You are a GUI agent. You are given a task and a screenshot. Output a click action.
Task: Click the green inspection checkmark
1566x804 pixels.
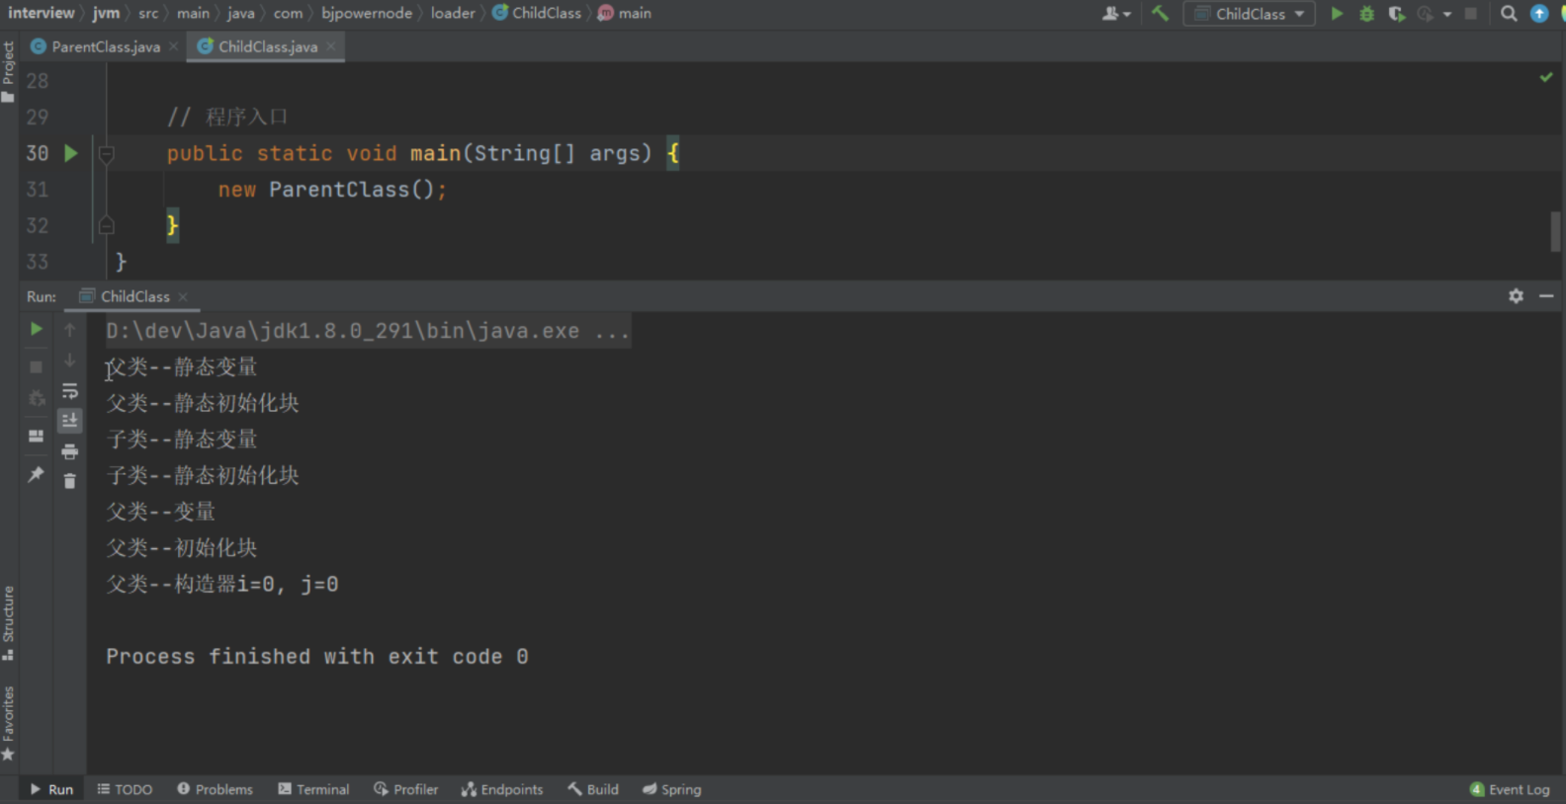tap(1546, 77)
